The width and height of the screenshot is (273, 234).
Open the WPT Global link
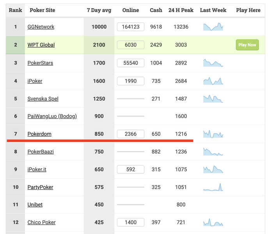[x=41, y=45]
